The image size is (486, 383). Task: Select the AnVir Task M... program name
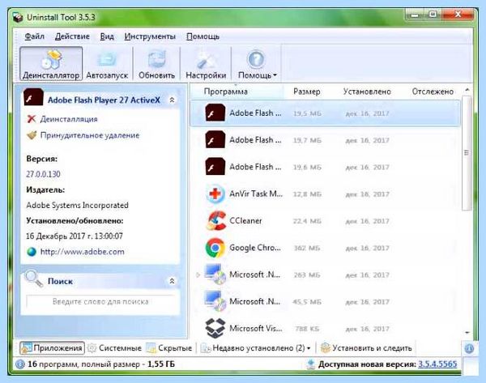[x=256, y=194]
